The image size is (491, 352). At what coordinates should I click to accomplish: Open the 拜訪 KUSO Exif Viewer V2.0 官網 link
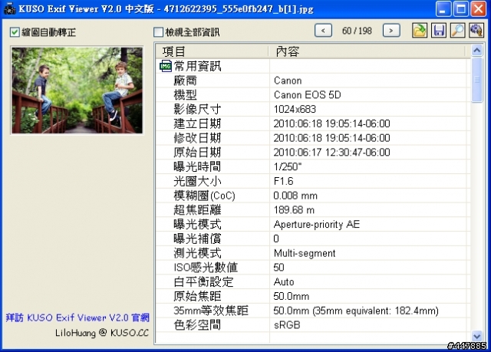click(77, 317)
